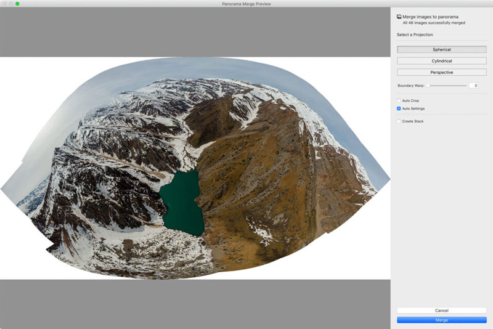This screenshot has height=329, width=493.
Task: Focus the Boundary Warp value field
Action: (473, 86)
